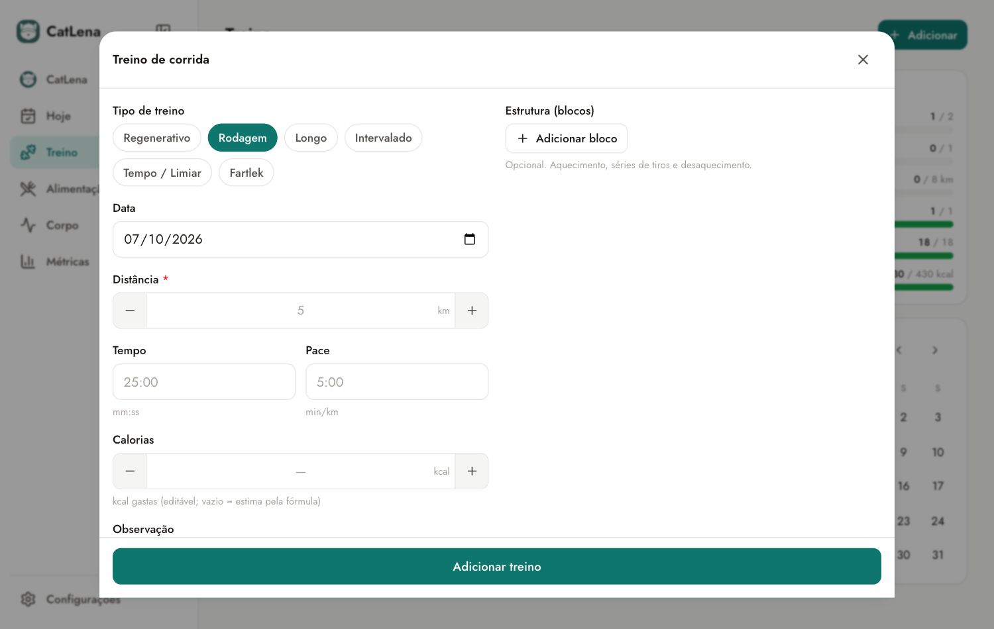Click the Adicionar bloco button
This screenshot has width=994, height=629.
(x=567, y=138)
